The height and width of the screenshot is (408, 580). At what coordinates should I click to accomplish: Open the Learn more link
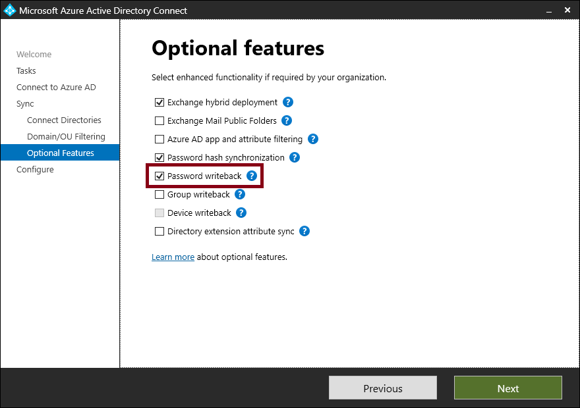point(173,257)
